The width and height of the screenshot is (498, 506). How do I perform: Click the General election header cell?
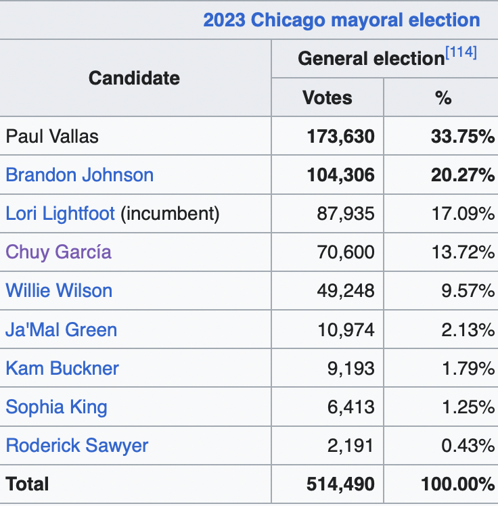tap(371, 59)
